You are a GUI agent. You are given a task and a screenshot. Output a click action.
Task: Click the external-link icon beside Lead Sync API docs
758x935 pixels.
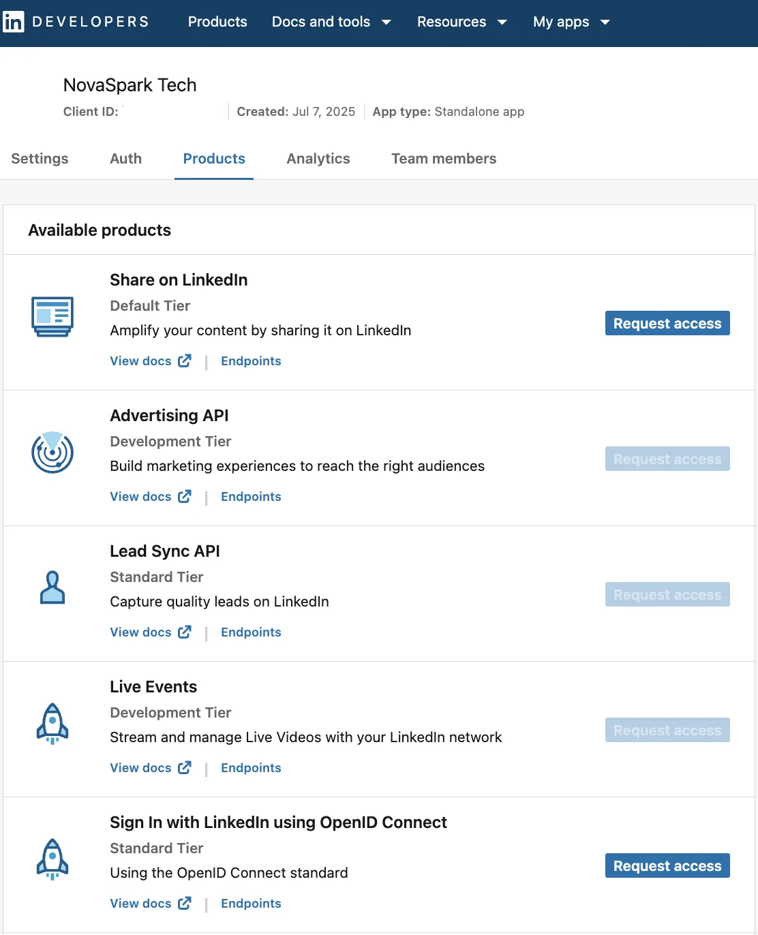click(x=184, y=632)
